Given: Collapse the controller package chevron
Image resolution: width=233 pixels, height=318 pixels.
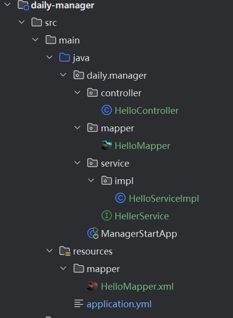Looking at the screenshot, I should pos(77,92).
